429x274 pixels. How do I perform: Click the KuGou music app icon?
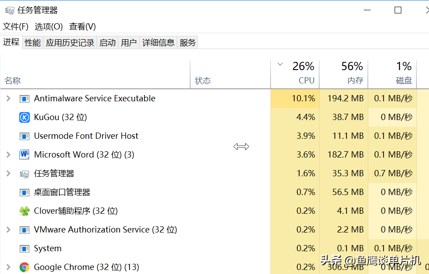25,117
